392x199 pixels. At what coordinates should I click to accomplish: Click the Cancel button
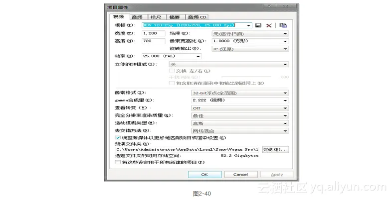(x=240, y=175)
